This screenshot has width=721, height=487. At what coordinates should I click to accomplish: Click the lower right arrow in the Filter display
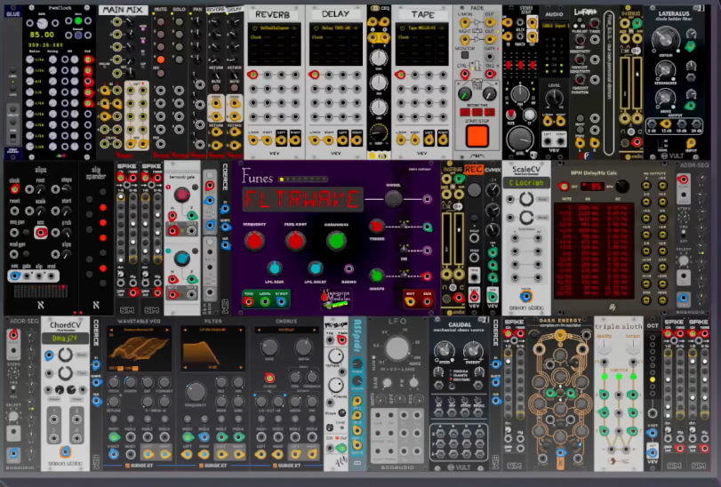tap(241, 368)
